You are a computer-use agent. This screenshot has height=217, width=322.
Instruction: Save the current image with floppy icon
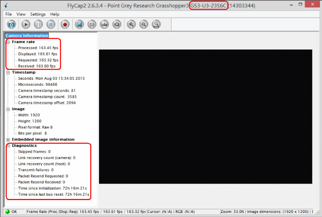click(79, 25)
